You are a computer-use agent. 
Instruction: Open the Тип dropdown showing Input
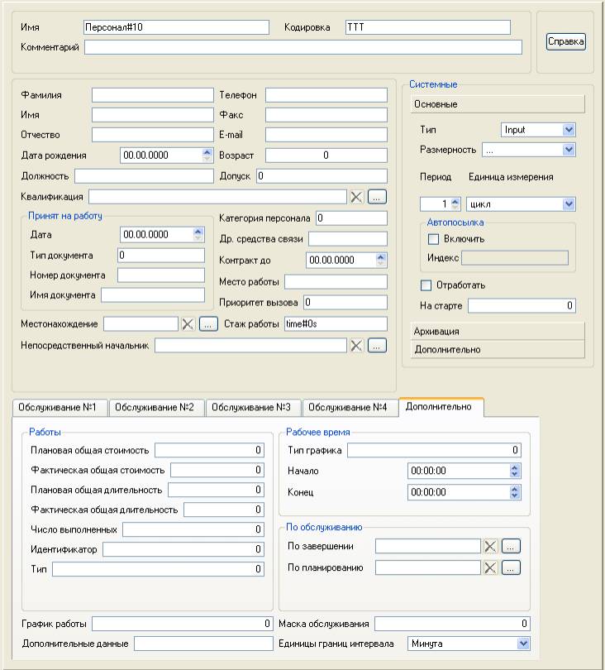569,130
